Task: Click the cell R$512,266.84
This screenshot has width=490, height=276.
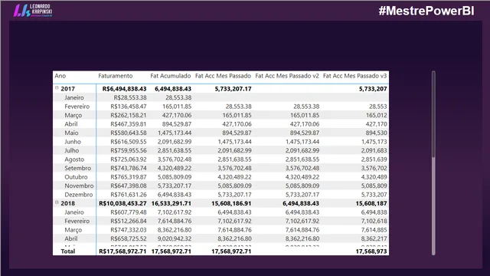Action: [x=129, y=221]
